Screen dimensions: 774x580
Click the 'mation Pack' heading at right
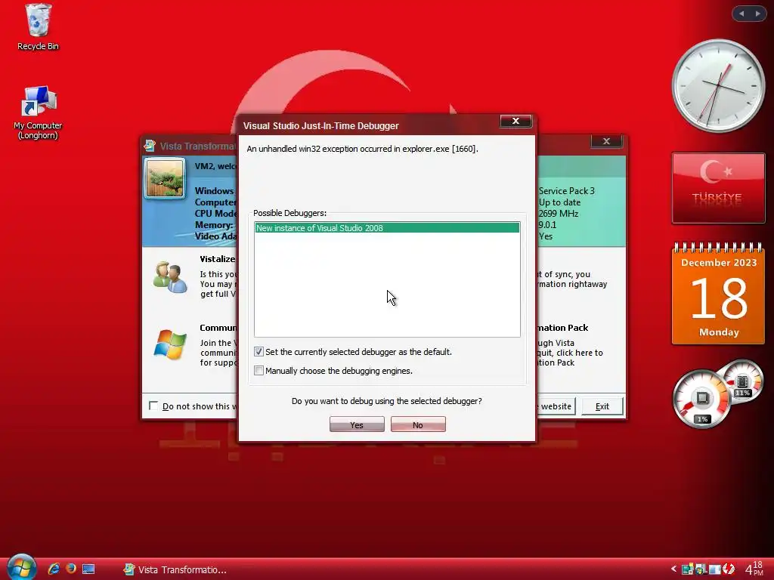[x=562, y=328]
